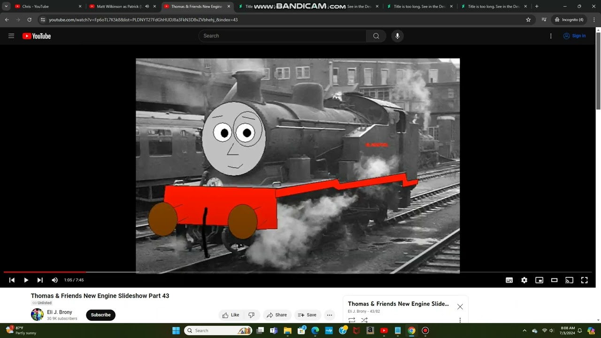Open Bandicam recorder taskbar icon
Viewport: 601px width, 338px height.
tap(425, 330)
